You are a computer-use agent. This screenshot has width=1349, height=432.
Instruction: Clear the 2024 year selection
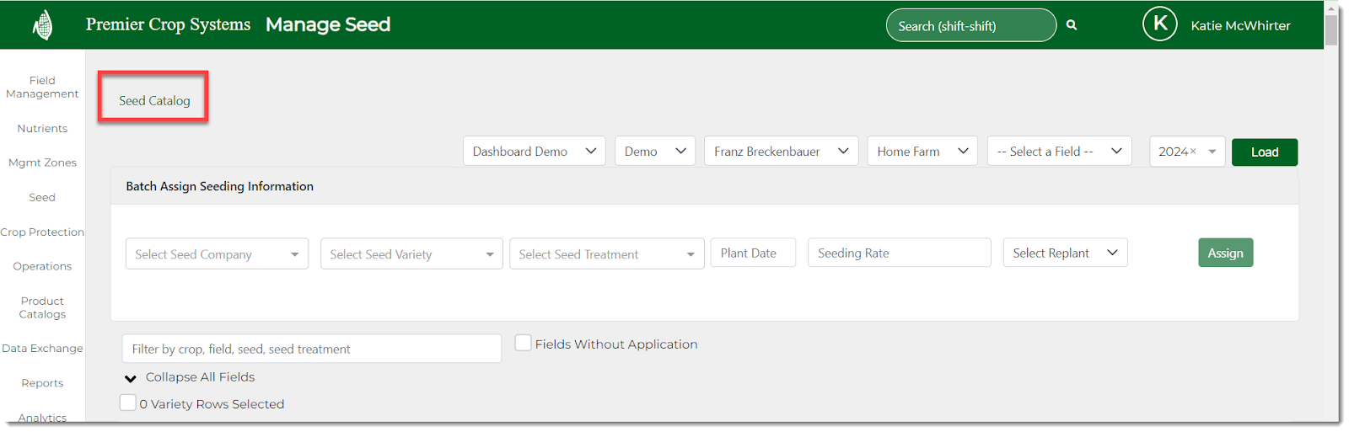(1193, 152)
